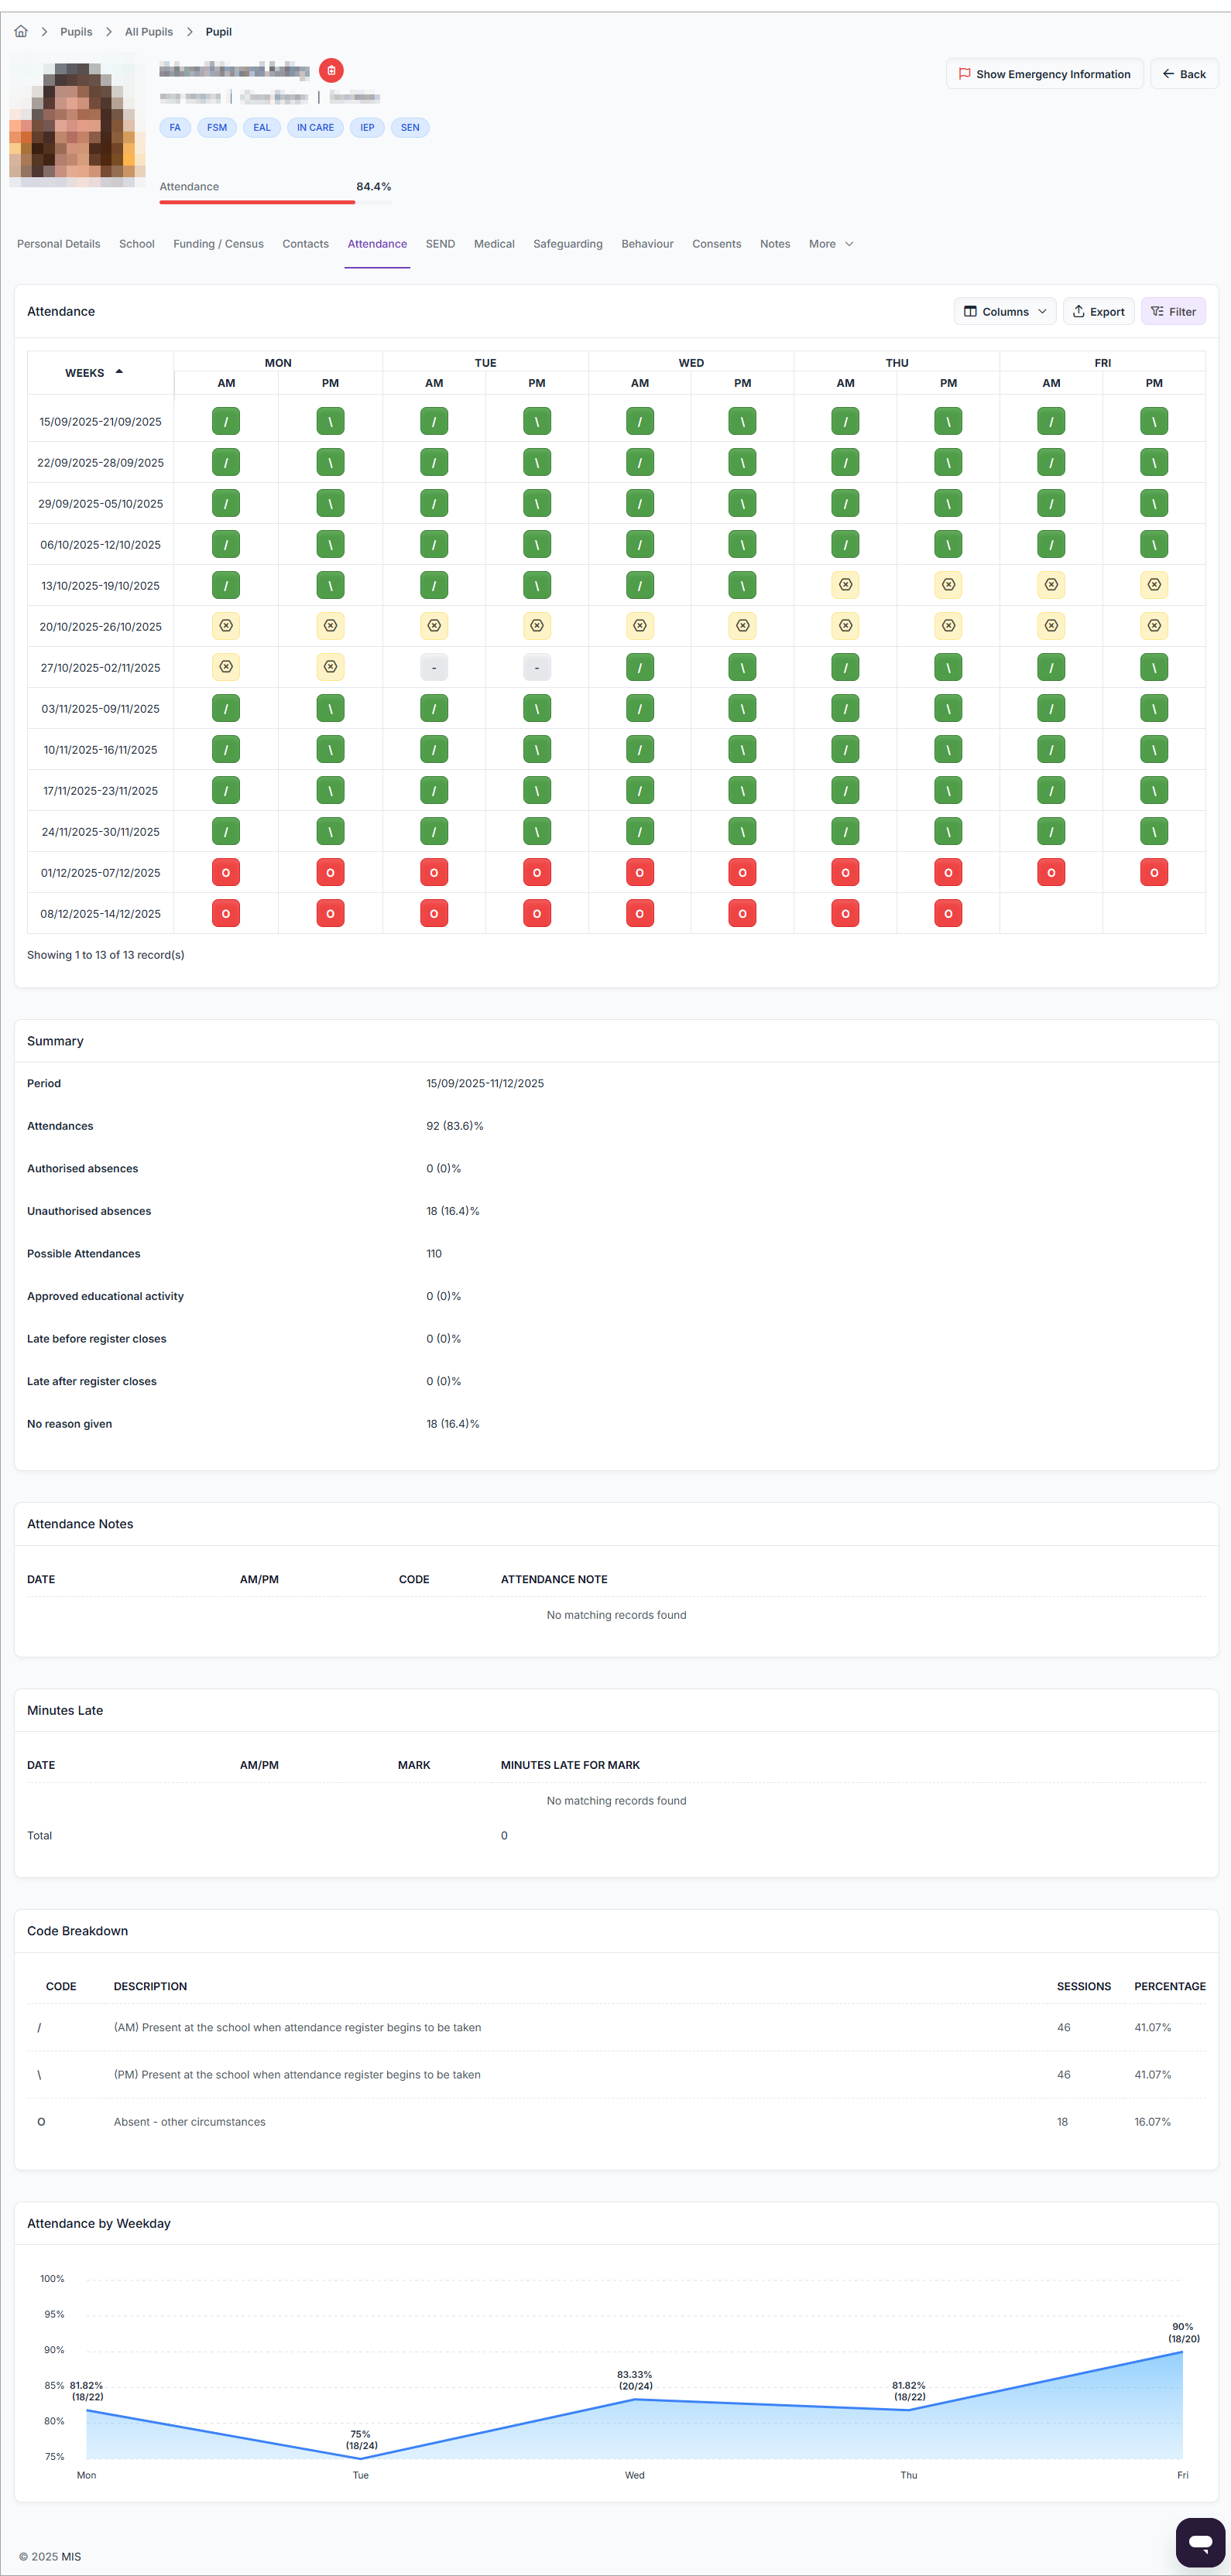Click Show Emergency Information button
This screenshot has width=1231, height=2576.
click(1044, 74)
